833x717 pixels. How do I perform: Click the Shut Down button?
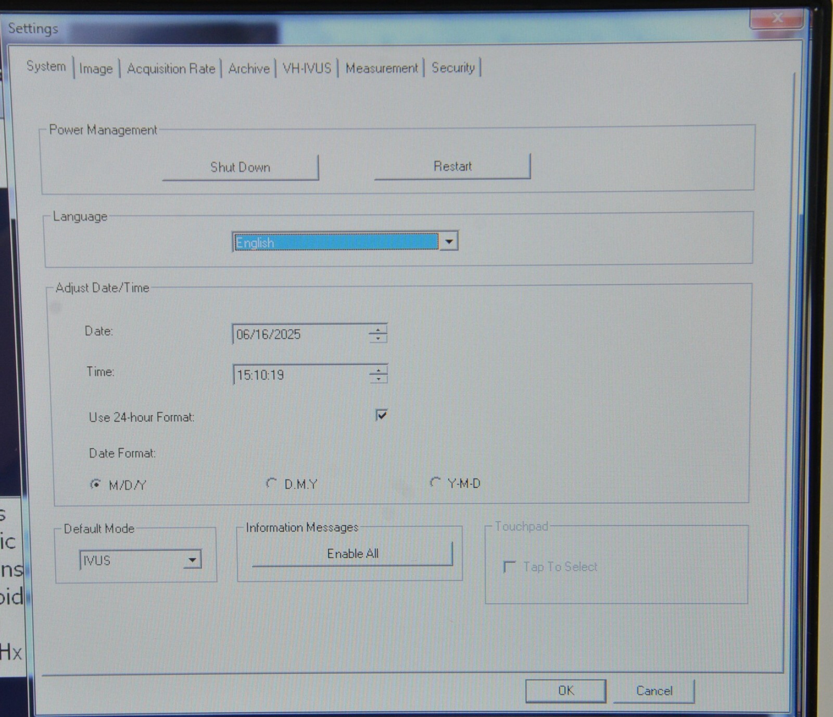(x=240, y=167)
